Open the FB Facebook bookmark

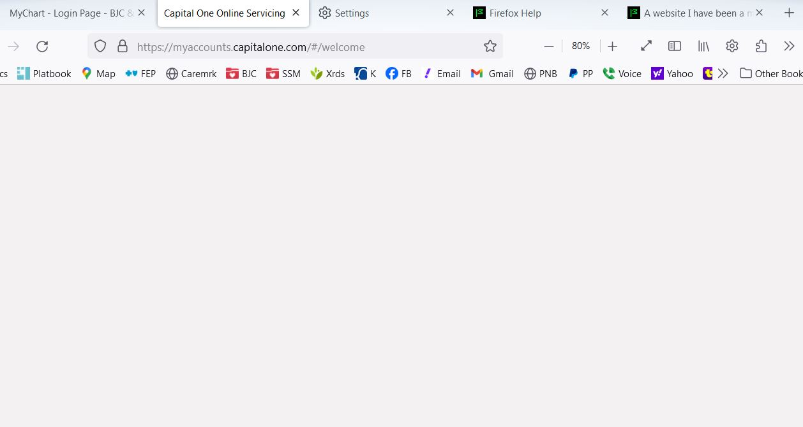pos(399,73)
